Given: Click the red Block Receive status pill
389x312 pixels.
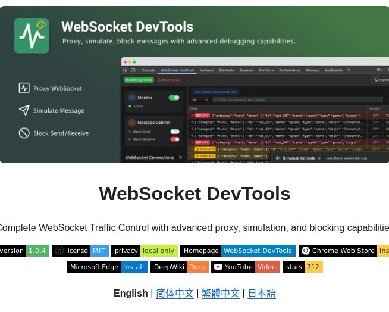Looking at the screenshot, I should coord(170,80).
